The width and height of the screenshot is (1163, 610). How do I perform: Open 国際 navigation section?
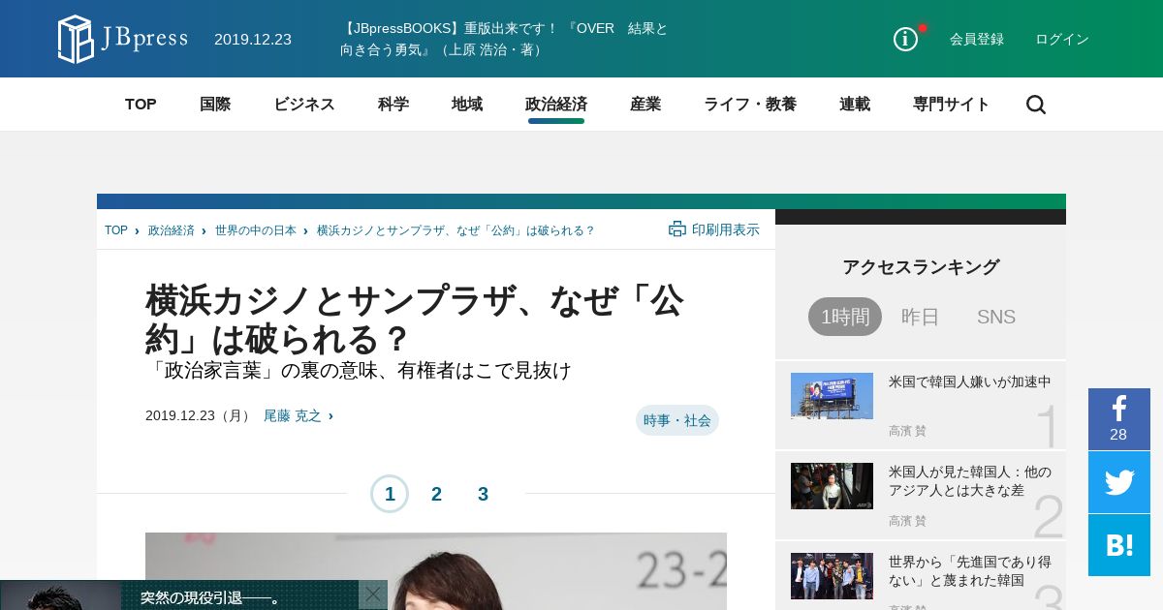(215, 105)
